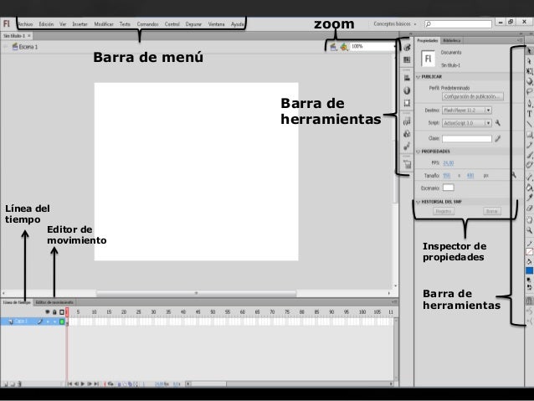This screenshot has width=534, height=401.
Task: Click the Borrar button
Action: [492, 212]
